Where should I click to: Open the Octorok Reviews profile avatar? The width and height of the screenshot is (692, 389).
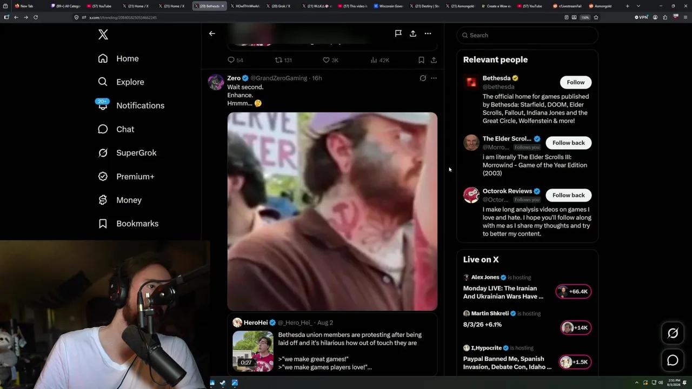click(471, 195)
